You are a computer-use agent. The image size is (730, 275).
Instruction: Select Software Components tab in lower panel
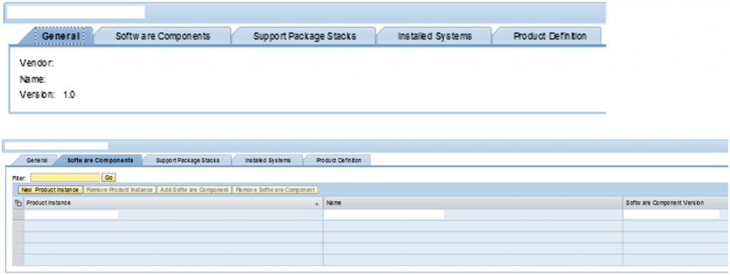click(101, 160)
